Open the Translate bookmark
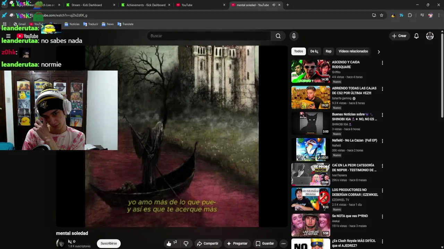 coord(125,24)
